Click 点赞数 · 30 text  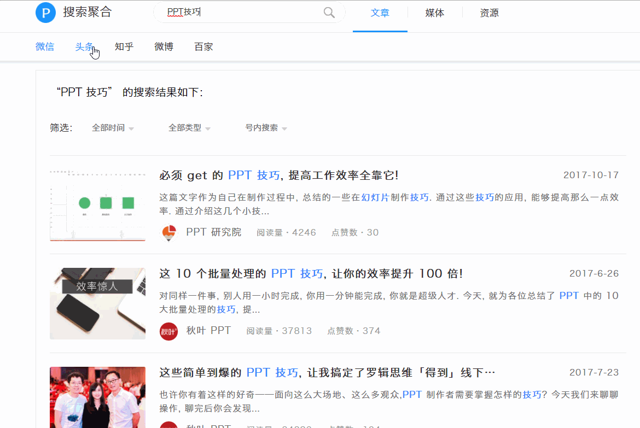coord(354,232)
